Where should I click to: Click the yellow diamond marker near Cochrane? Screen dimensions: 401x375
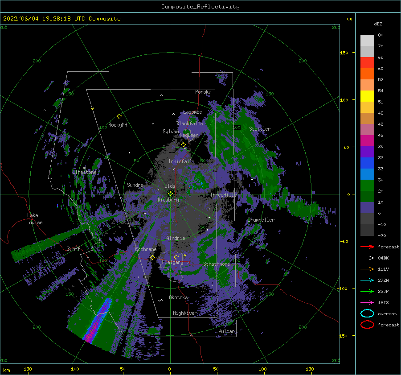point(152,258)
